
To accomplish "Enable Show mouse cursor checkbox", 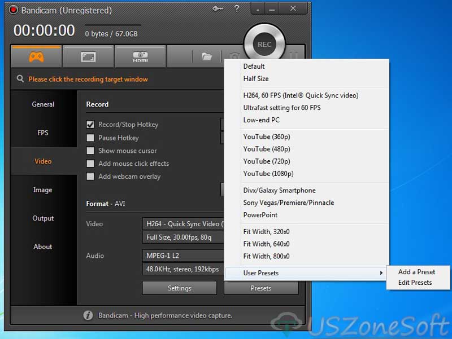I will tap(90, 151).
